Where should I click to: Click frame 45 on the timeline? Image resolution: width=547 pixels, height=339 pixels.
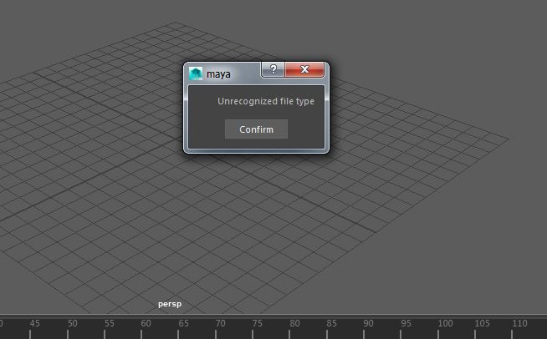click(x=34, y=324)
